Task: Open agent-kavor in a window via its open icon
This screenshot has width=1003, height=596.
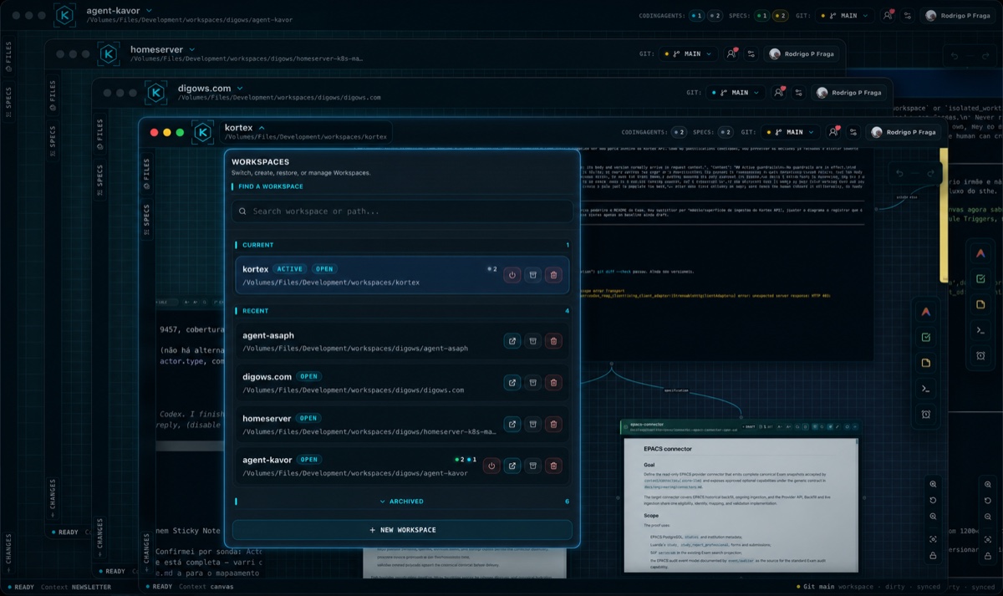Action: tap(512, 466)
